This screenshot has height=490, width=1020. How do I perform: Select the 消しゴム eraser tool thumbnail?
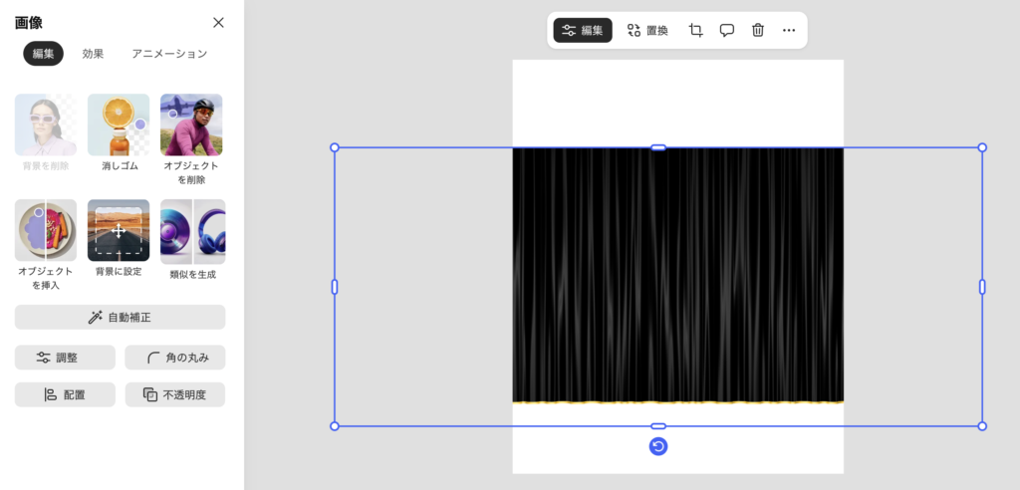[x=119, y=124]
